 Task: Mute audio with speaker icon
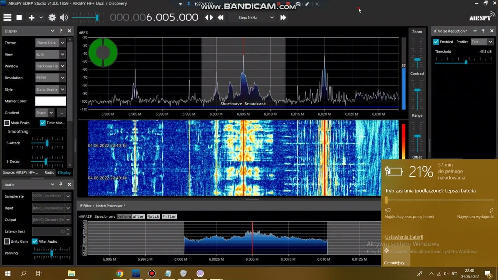point(64,17)
